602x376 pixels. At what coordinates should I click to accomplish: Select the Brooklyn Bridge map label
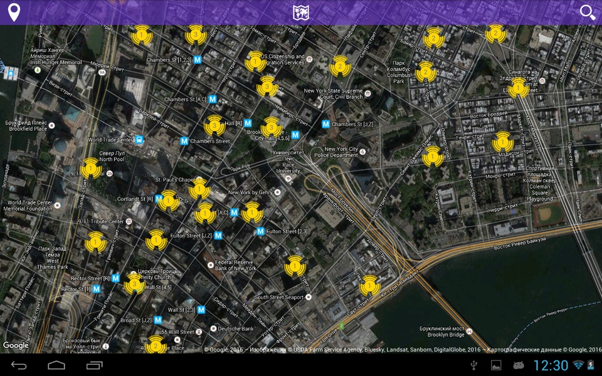441,332
